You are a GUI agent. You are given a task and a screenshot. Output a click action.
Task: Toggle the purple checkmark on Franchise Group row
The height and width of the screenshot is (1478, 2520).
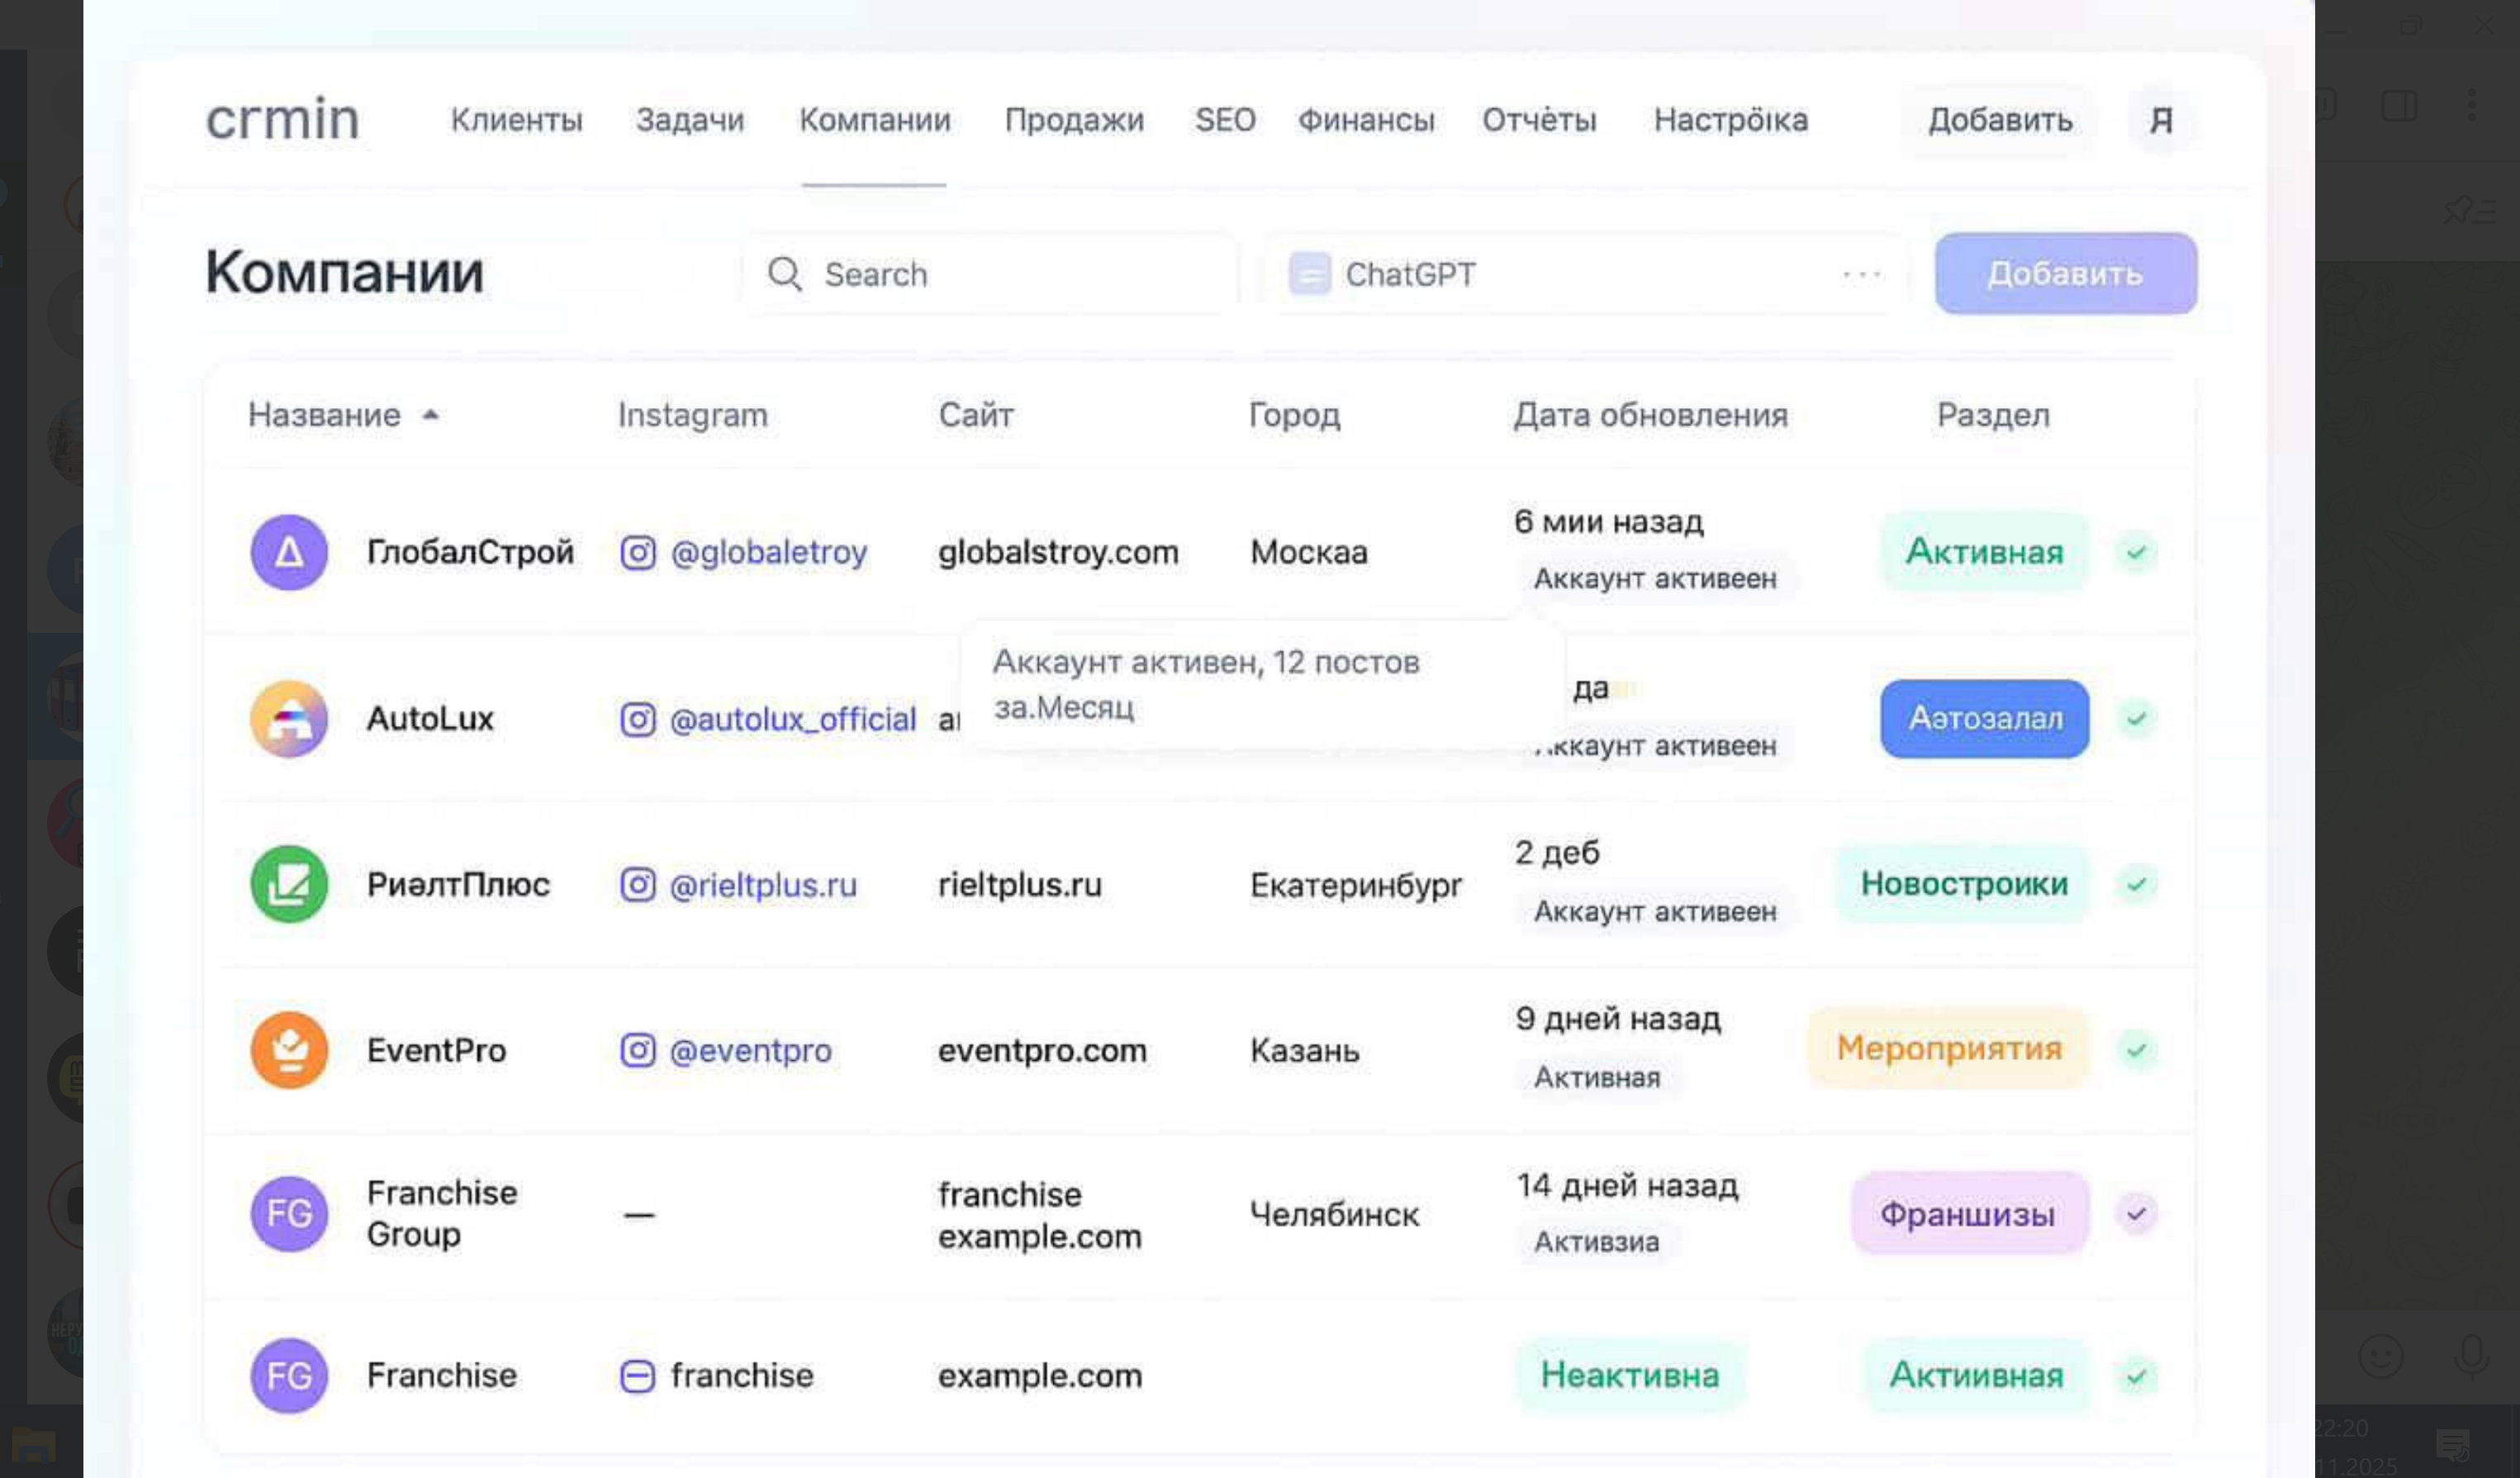point(2136,1214)
